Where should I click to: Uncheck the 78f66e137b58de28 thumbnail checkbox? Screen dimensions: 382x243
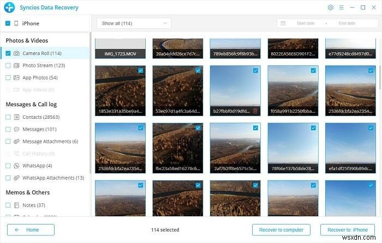click(313, 128)
